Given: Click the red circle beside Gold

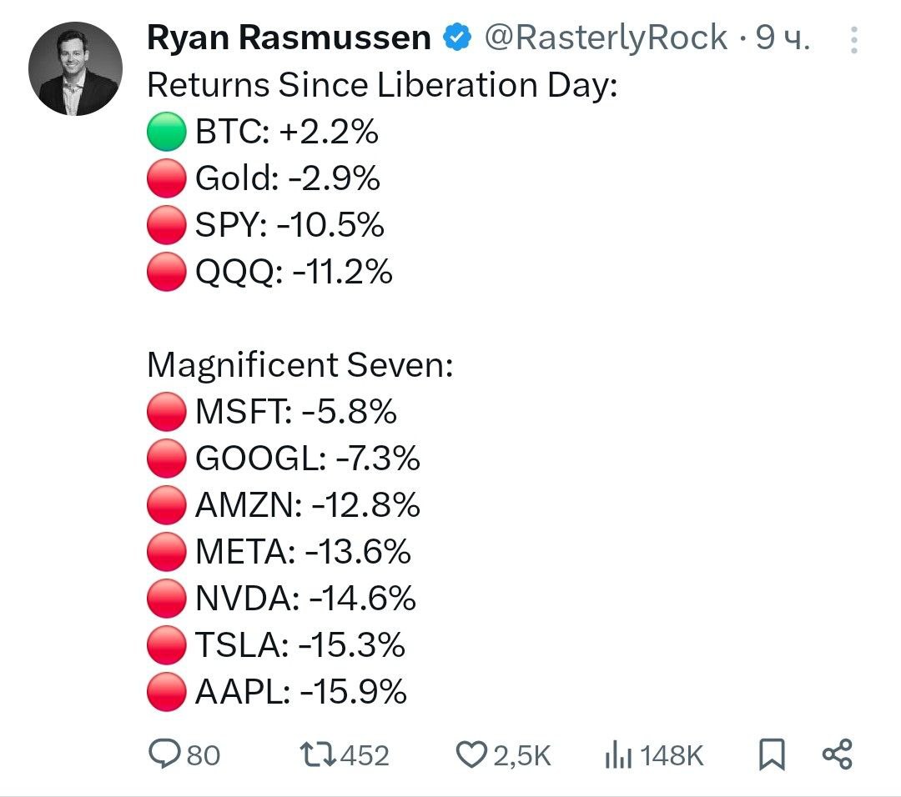Looking at the screenshot, I should (167, 178).
